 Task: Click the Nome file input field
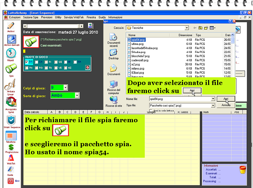180,99
